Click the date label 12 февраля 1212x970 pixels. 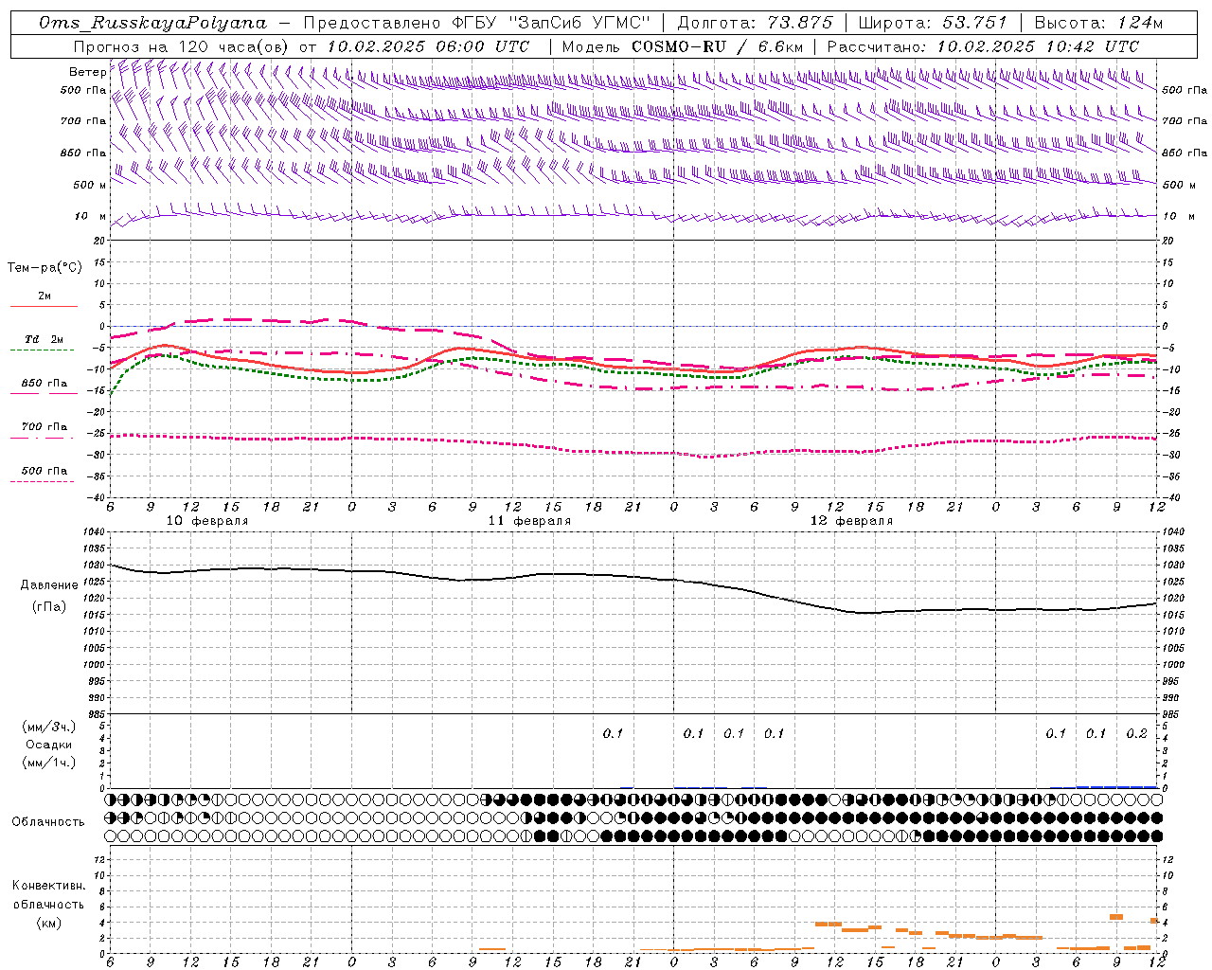[x=851, y=521]
